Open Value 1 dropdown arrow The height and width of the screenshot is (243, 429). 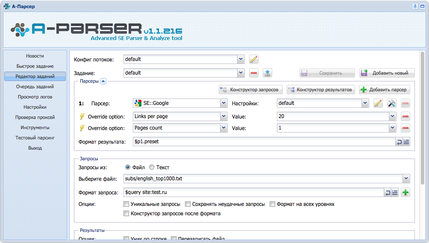(x=393, y=128)
